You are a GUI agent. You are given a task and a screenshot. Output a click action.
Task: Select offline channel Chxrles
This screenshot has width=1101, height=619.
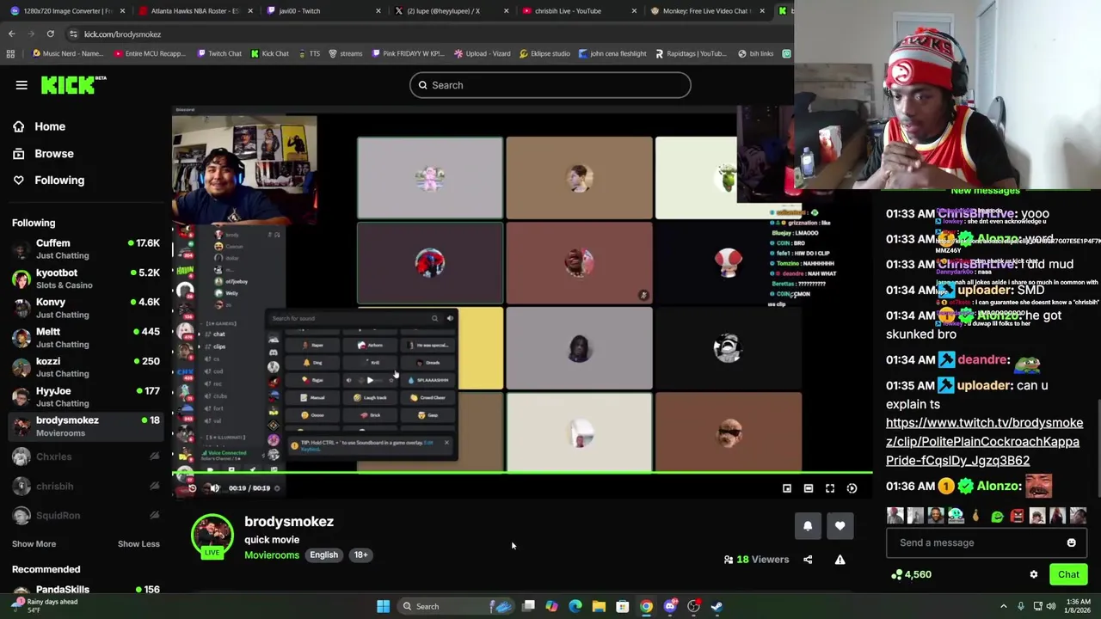tap(86, 457)
